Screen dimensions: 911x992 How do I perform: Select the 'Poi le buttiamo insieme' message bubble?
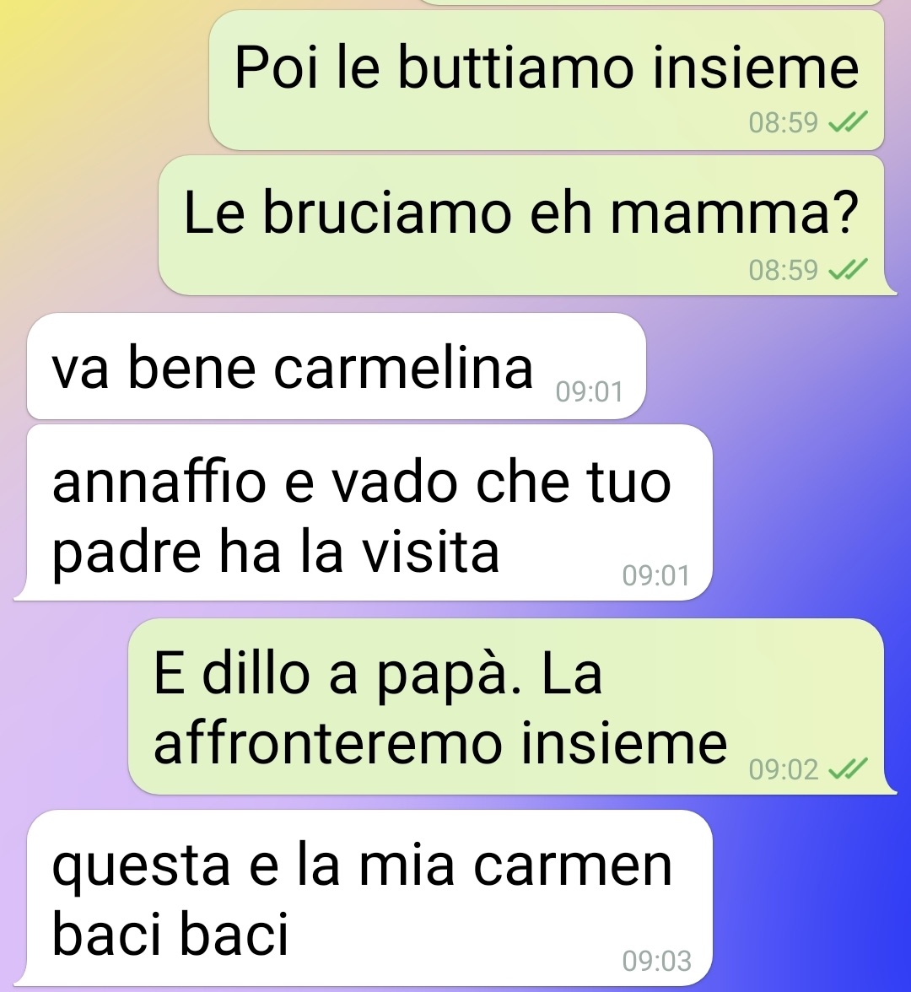pyautogui.click(x=547, y=80)
